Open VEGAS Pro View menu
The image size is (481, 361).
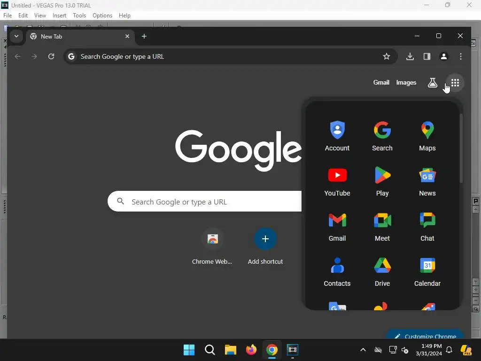[40, 16]
